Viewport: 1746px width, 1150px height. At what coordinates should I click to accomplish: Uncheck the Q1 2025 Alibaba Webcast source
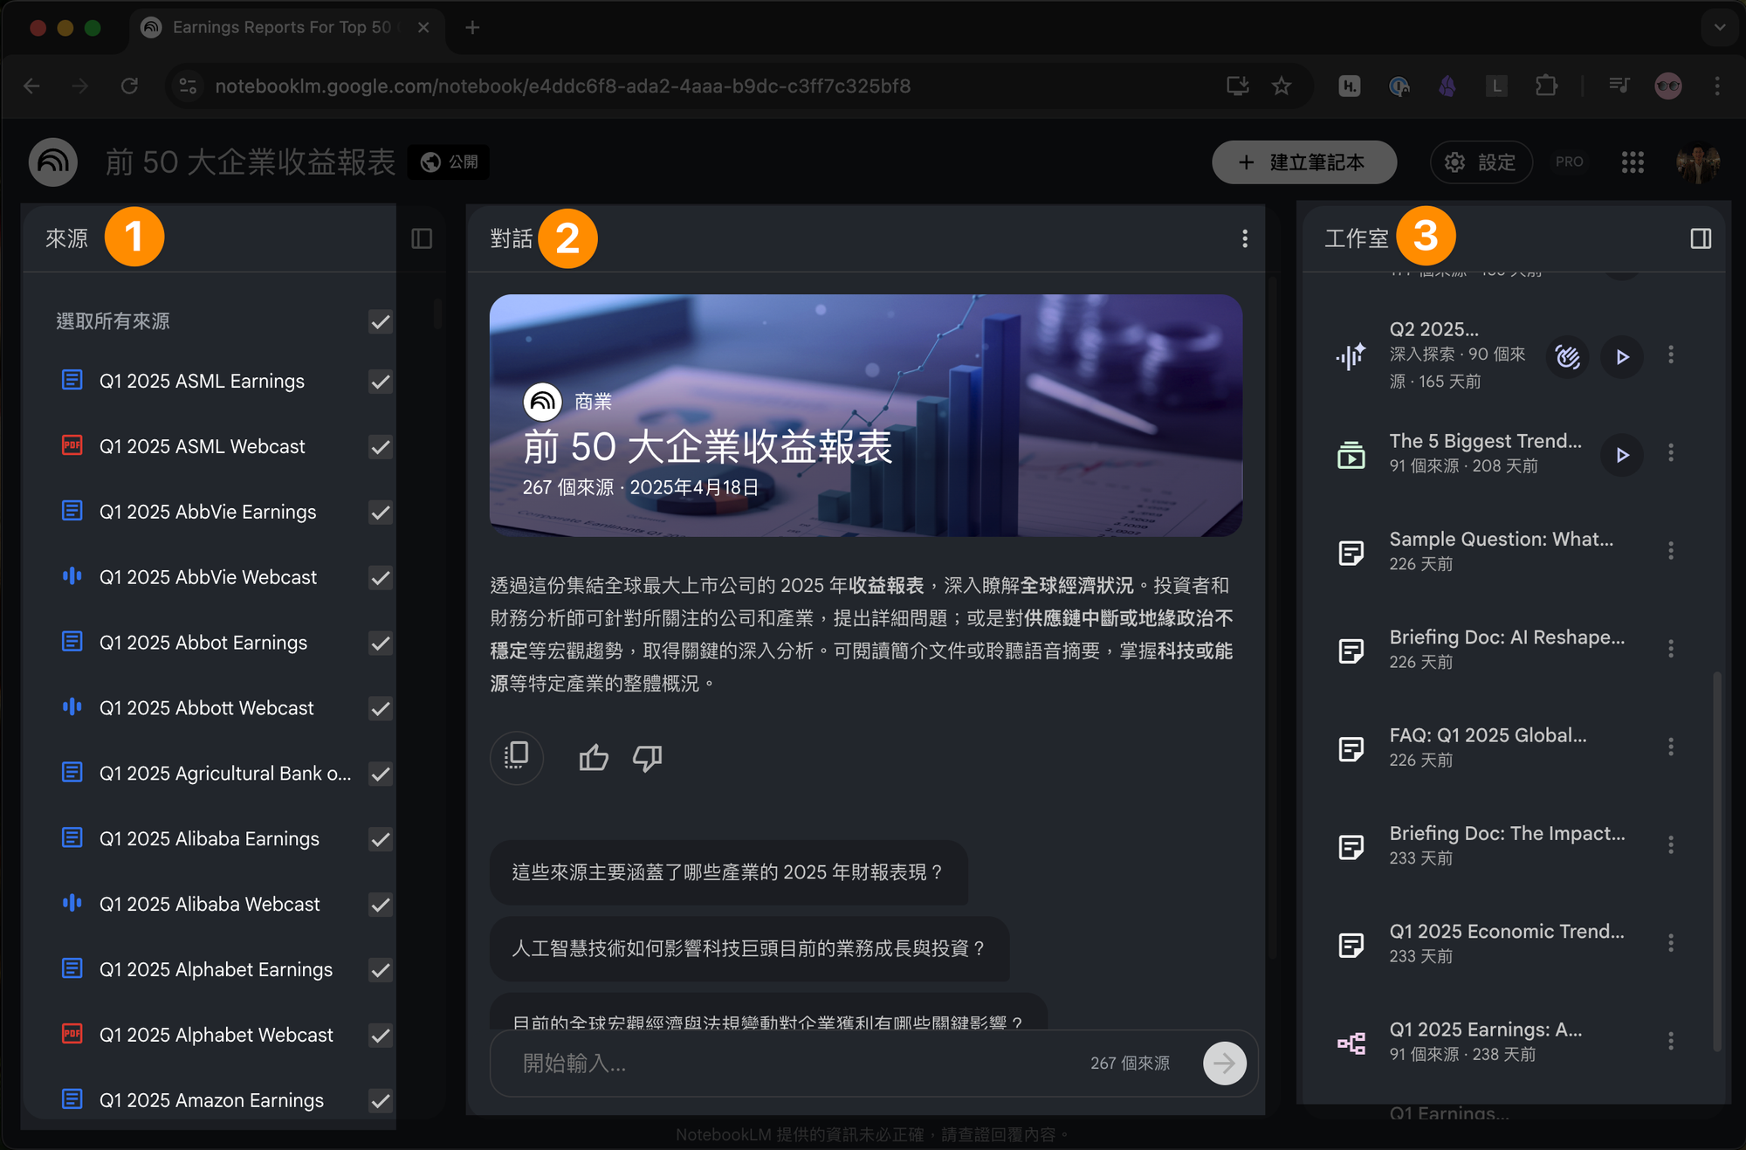[x=380, y=905]
